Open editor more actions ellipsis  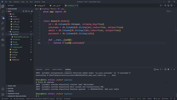point(175,6)
